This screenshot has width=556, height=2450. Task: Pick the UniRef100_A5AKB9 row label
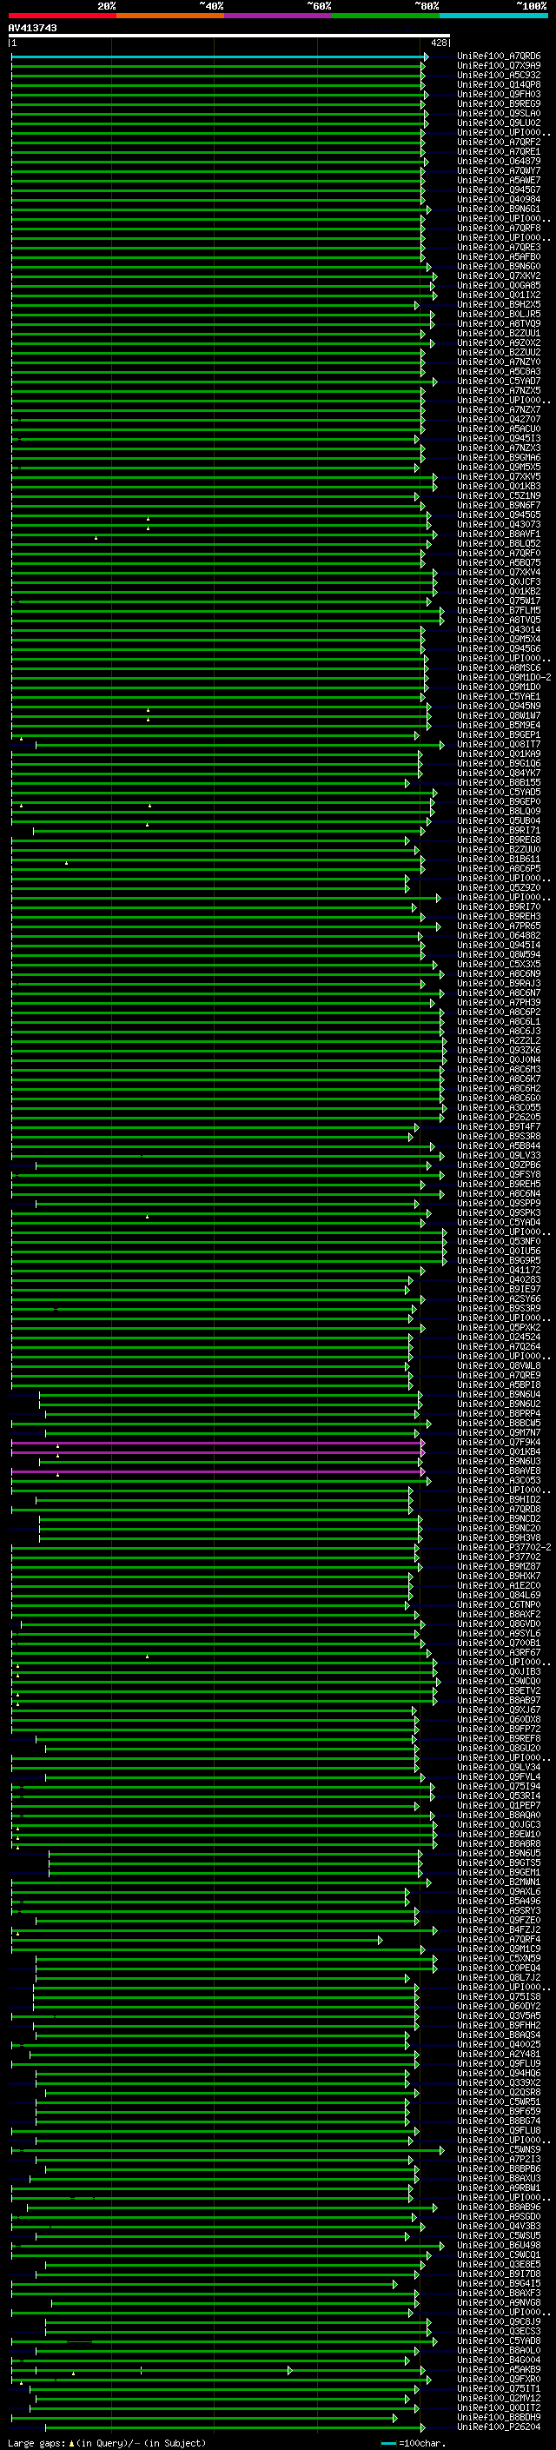tap(499, 2369)
